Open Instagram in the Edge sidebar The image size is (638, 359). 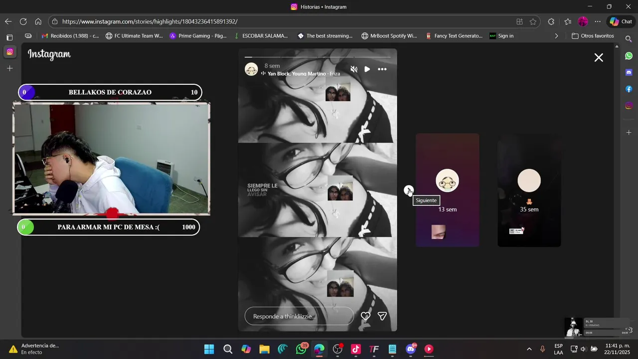[x=629, y=106]
